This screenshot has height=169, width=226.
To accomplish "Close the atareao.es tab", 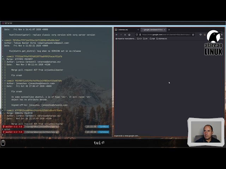I will (x=138, y=30).
